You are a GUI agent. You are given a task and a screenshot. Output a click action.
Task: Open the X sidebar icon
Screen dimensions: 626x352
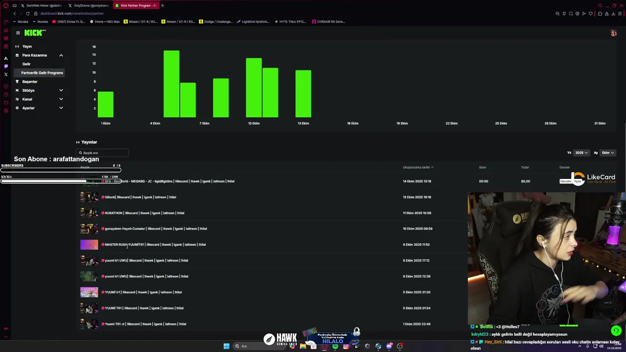click(6, 74)
